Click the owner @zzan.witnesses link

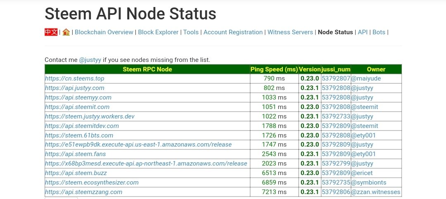[375, 192]
